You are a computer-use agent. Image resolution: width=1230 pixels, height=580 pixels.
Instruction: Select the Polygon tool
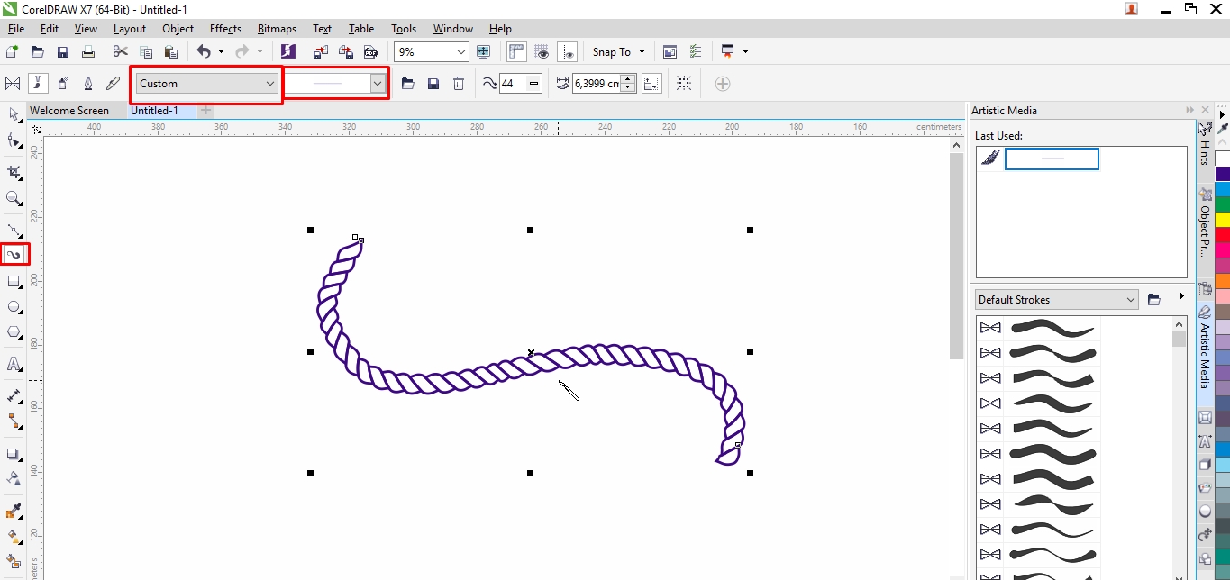(x=14, y=332)
